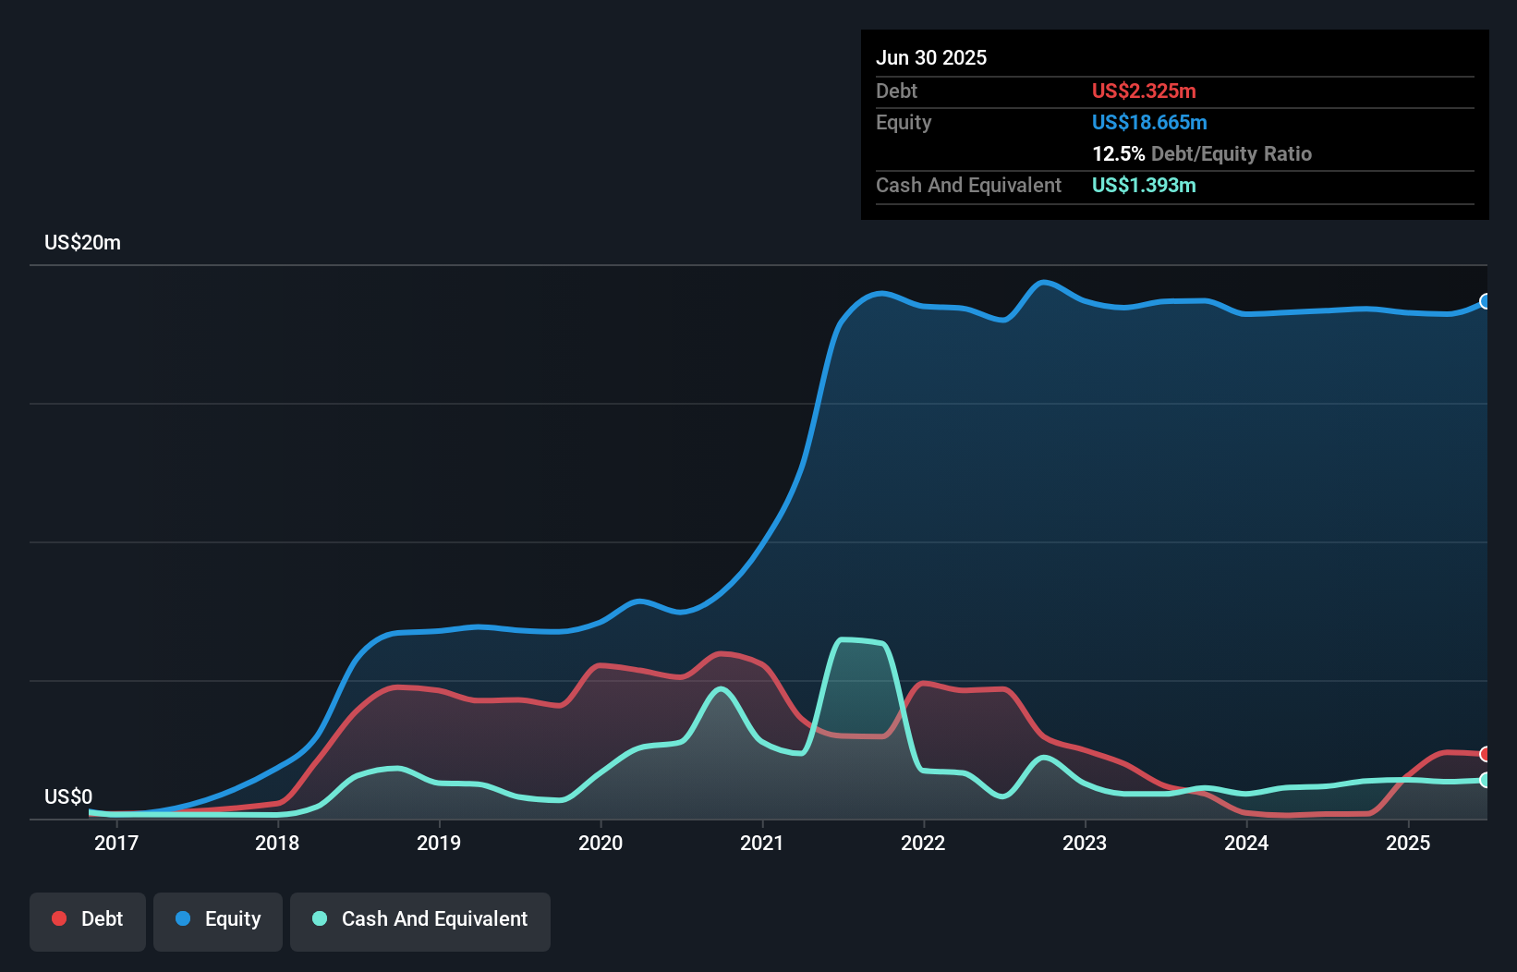Select the 2021 year label on the axis
Screen dimensions: 1517x972
(x=762, y=843)
